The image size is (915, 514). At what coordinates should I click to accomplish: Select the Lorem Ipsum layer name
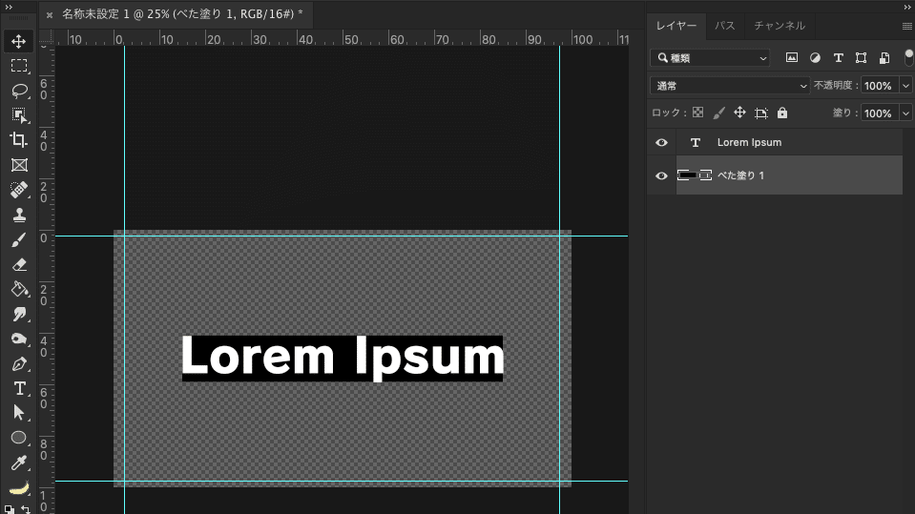(749, 142)
